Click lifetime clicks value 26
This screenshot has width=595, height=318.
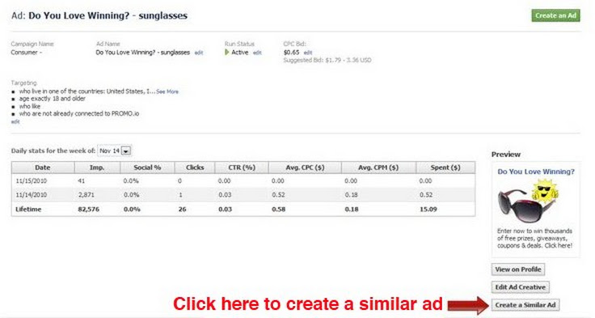pos(182,210)
